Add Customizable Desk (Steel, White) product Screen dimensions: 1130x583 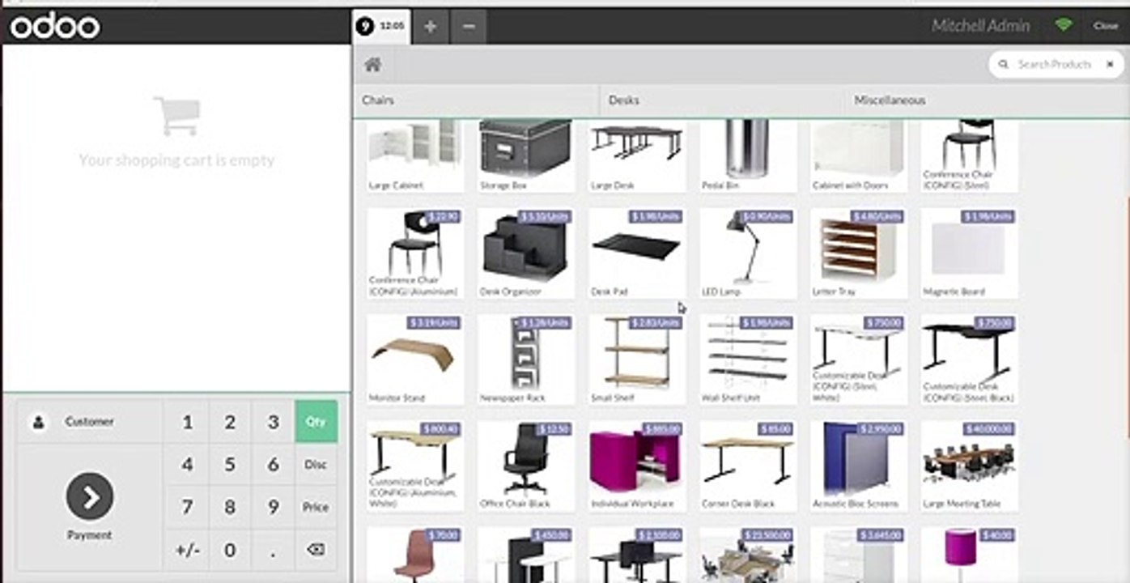coord(859,360)
